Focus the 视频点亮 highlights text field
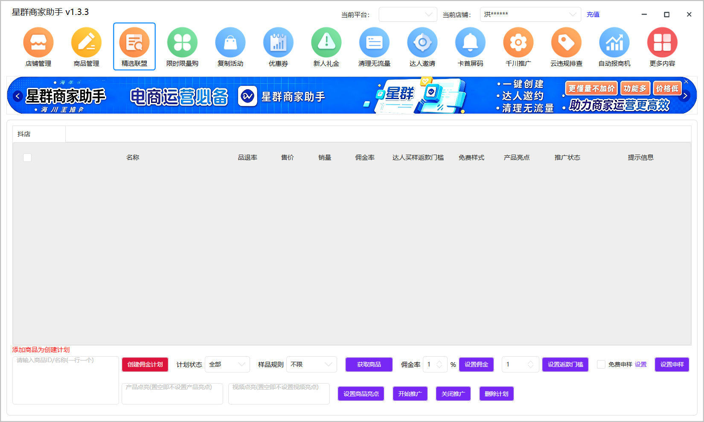The width and height of the screenshot is (704, 422). [279, 394]
